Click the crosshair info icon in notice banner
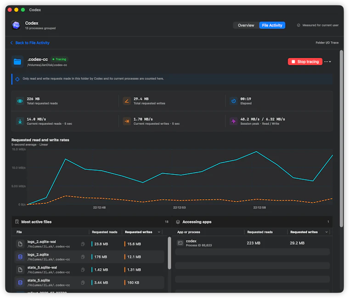Viewport: 349px width, 298px height. [17, 79]
